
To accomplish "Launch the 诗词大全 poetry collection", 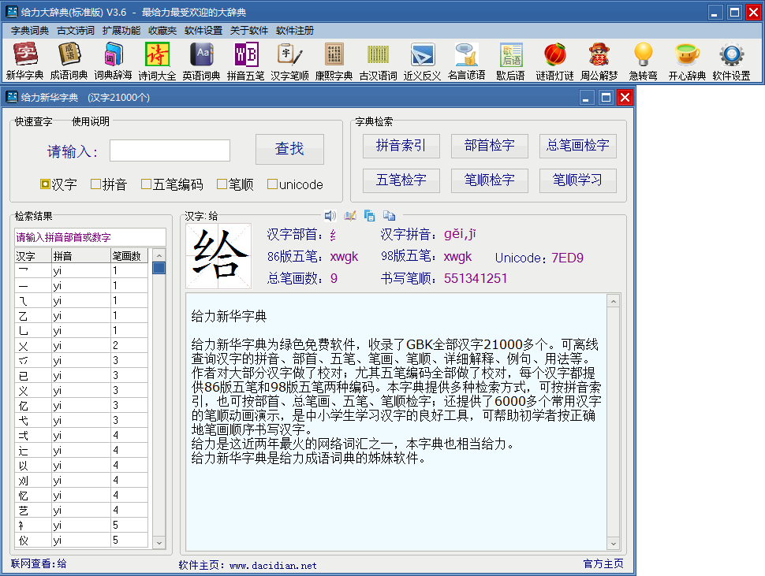I will click(x=157, y=61).
